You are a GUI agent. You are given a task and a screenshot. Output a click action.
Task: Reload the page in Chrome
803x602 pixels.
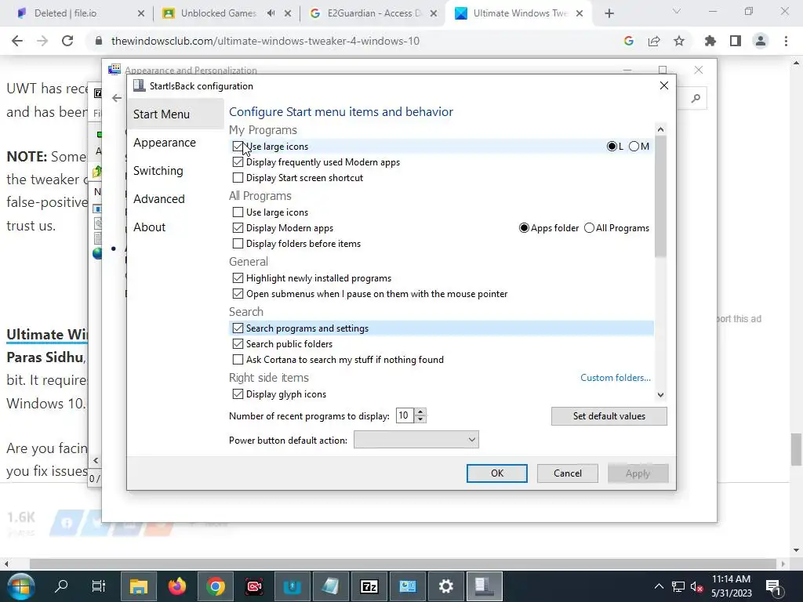(x=67, y=41)
